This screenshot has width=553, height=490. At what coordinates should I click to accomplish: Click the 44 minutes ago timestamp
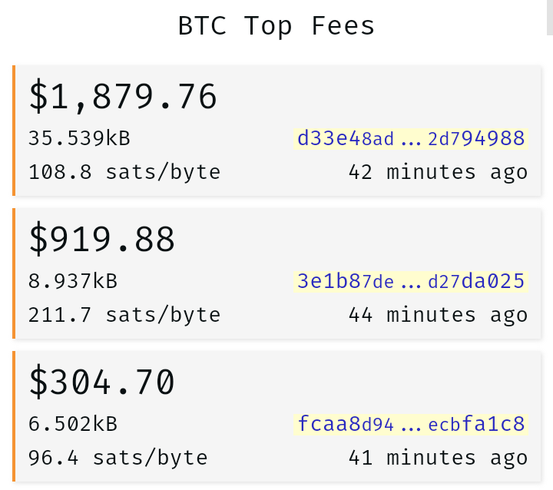coord(438,316)
